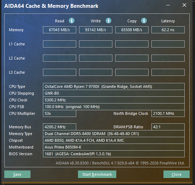
Task: Close window with the X icon
Action: tap(184, 5)
